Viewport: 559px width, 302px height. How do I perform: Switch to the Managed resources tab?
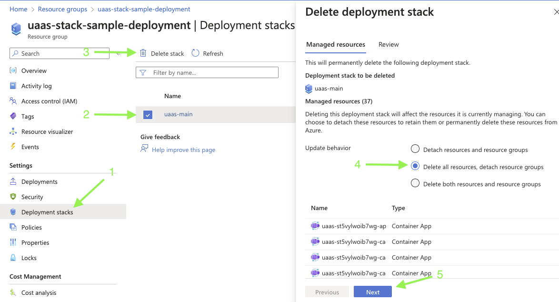(x=336, y=45)
